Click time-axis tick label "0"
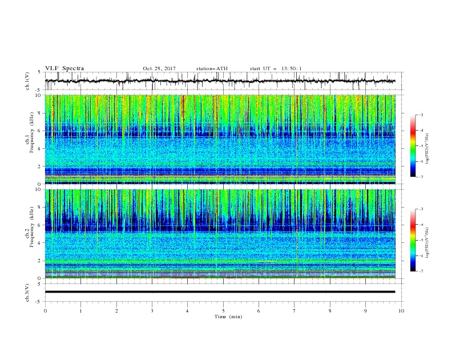The width and height of the screenshot is (452, 349). (x=45, y=311)
